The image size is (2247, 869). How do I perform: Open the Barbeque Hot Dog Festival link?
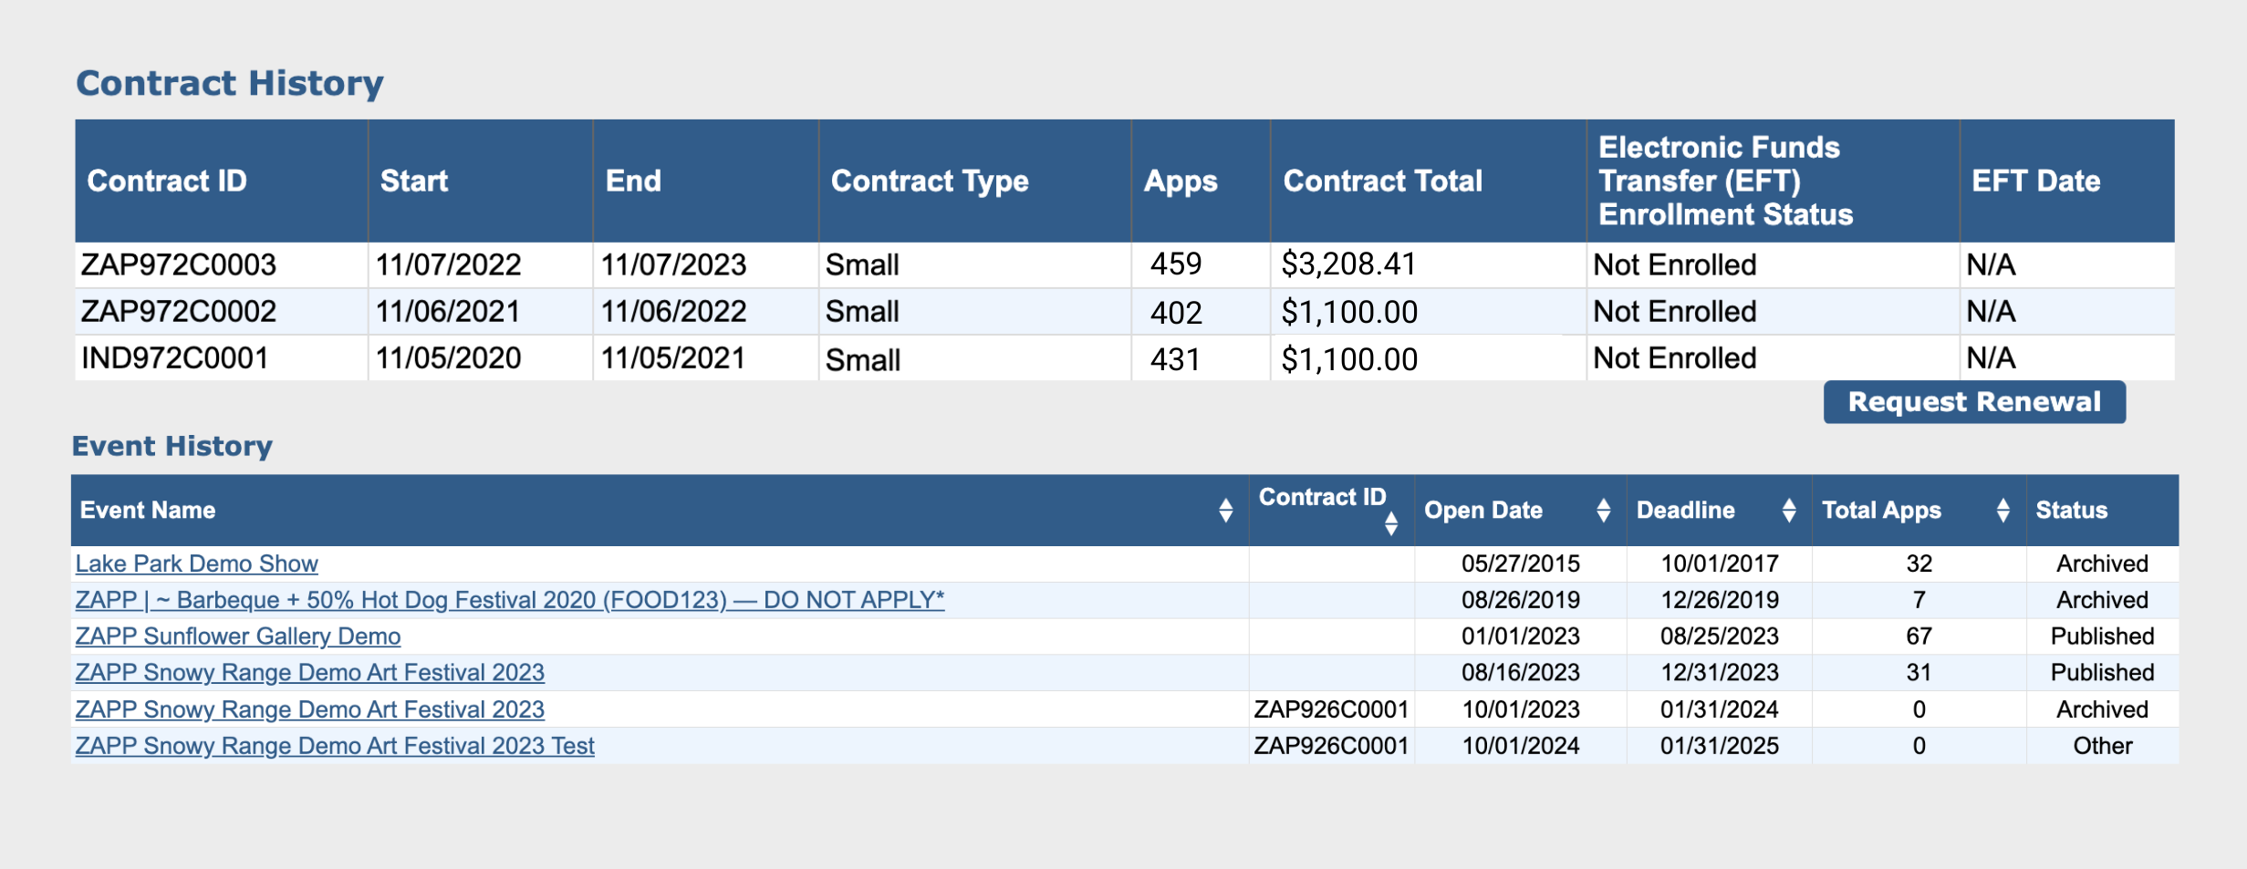click(509, 600)
